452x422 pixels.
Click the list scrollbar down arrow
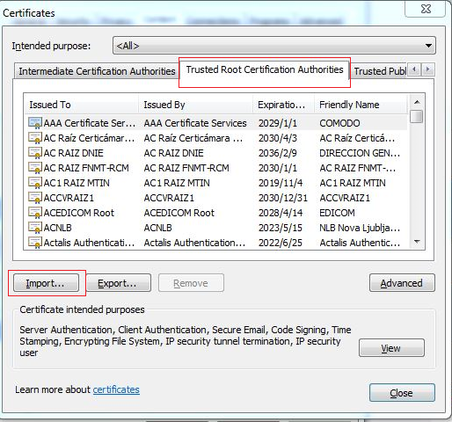click(417, 242)
